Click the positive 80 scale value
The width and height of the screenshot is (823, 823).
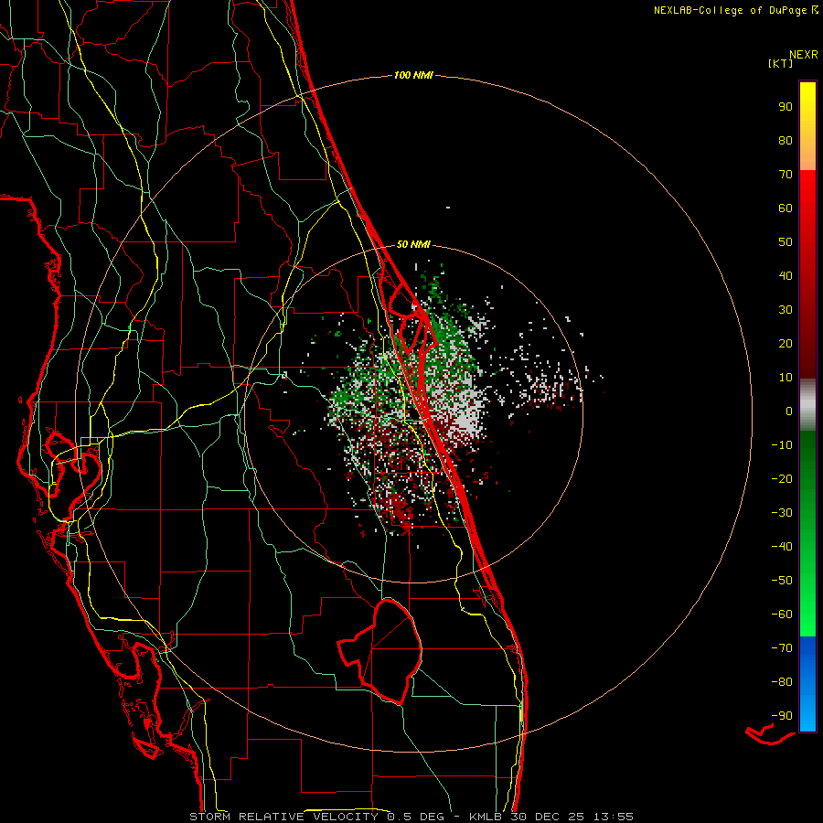coord(786,140)
